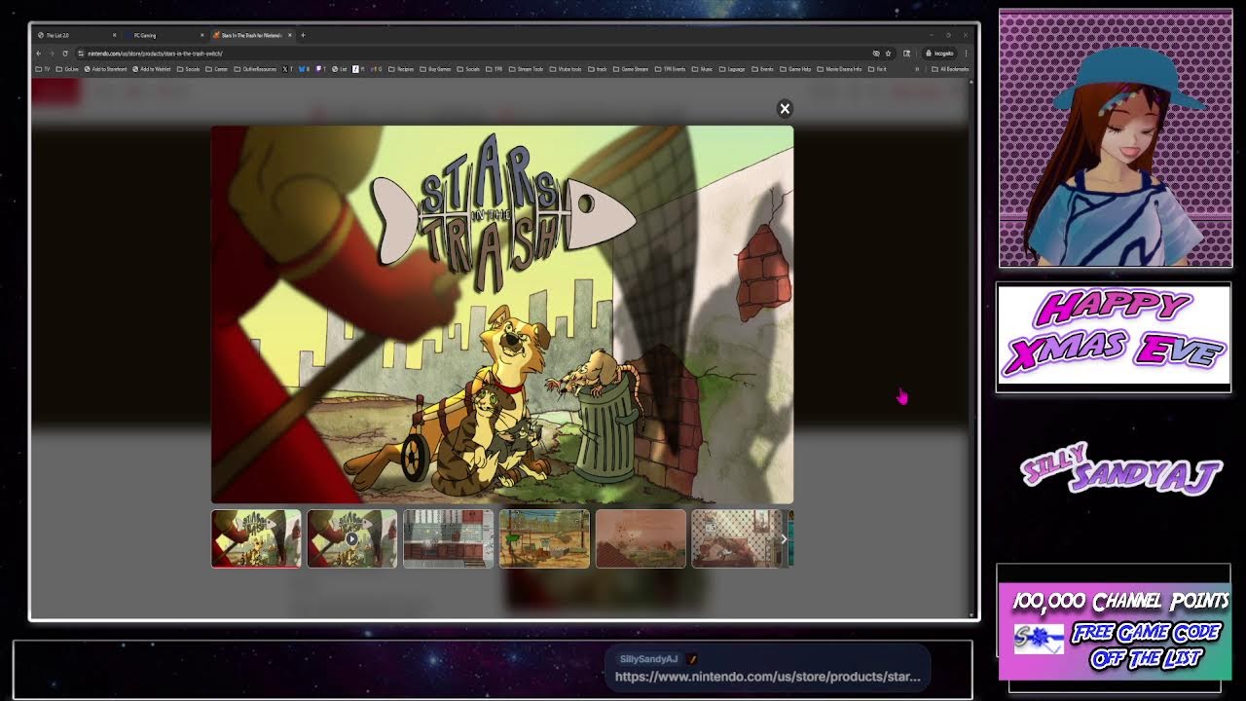Select the third gallery thumbnail, gray building scene
The height and width of the screenshot is (701, 1246).
point(448,538)
